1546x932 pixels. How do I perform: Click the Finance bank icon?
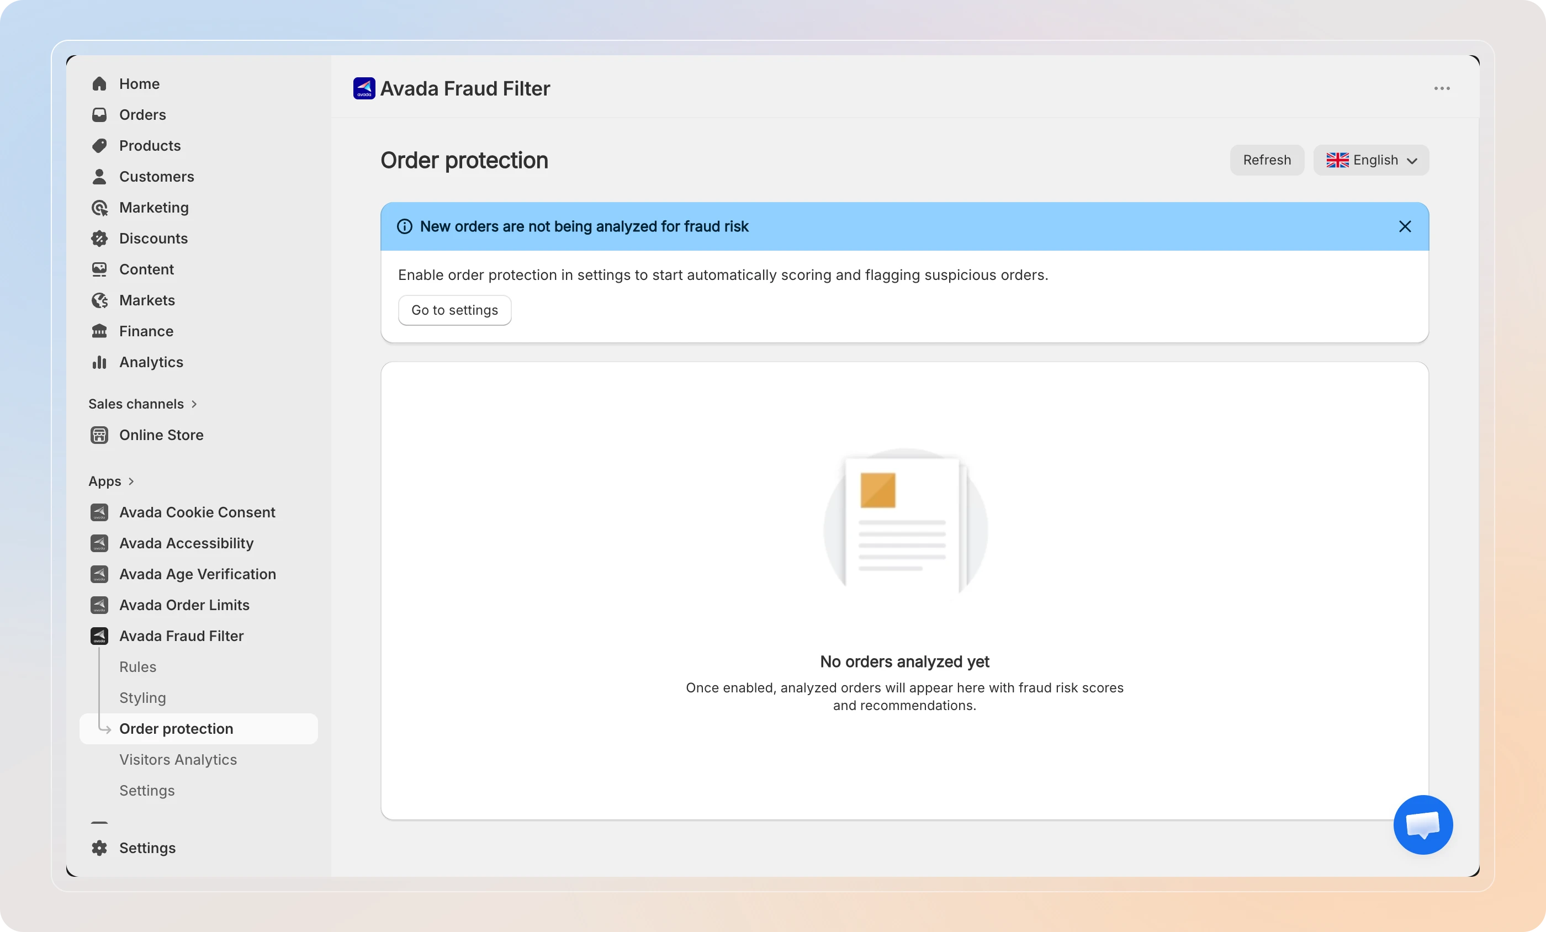tap(99, 331)
